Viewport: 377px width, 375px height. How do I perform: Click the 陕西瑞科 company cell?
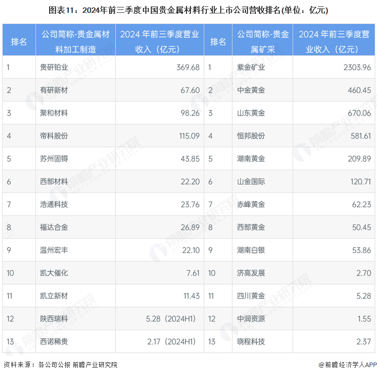54,318
